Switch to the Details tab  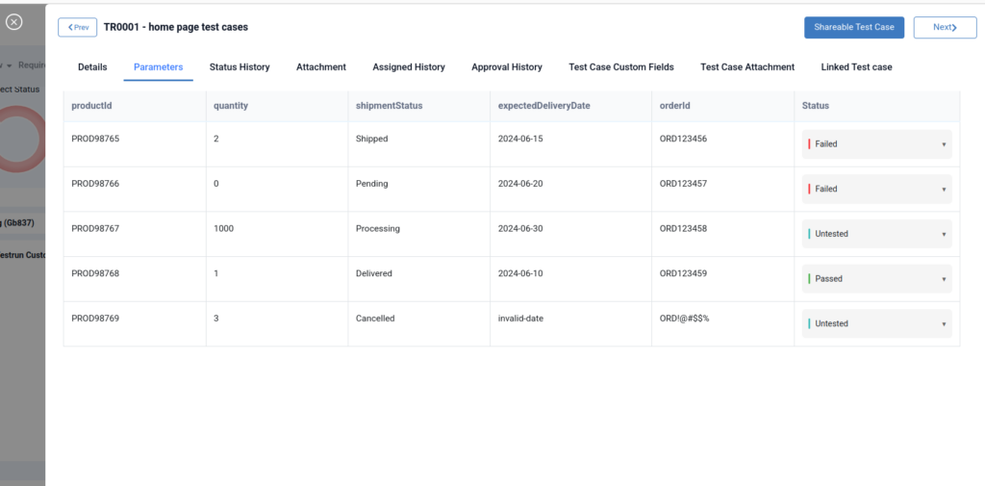[x=92, y=67]
